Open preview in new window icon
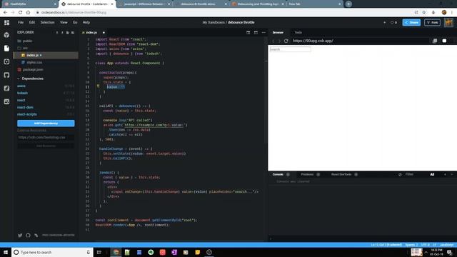Screen dimensions: 457x257 point(435,41)
